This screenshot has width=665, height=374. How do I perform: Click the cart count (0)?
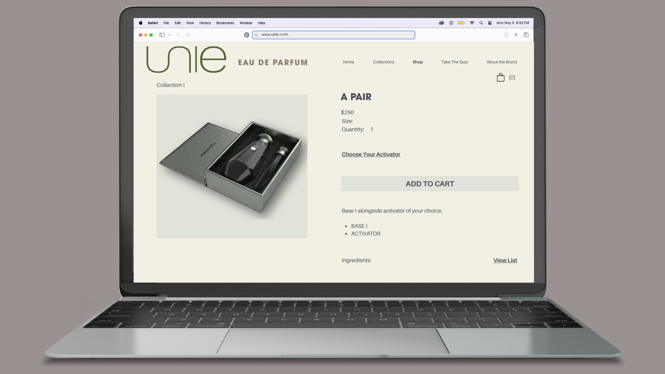pyautogui.click(x=512, y=78)
